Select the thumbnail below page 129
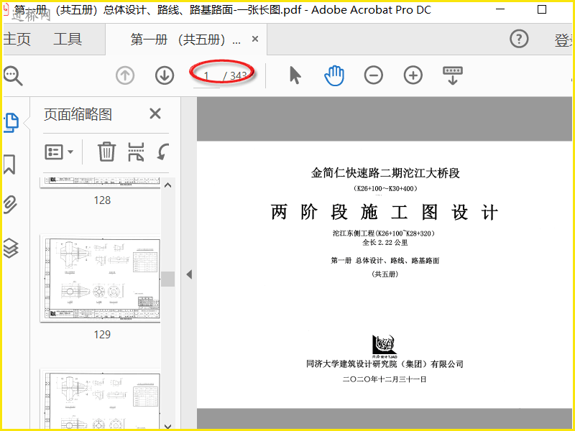Screen dimensions: 575x431 (x=101, y=399)
